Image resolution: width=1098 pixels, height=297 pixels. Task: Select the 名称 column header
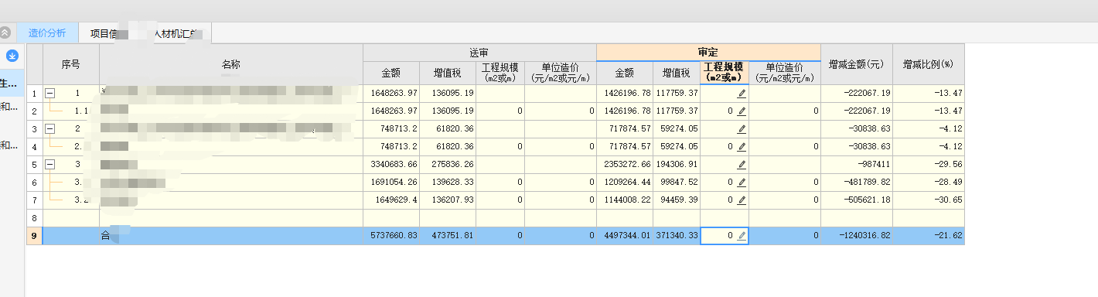[x=231, y=64]
